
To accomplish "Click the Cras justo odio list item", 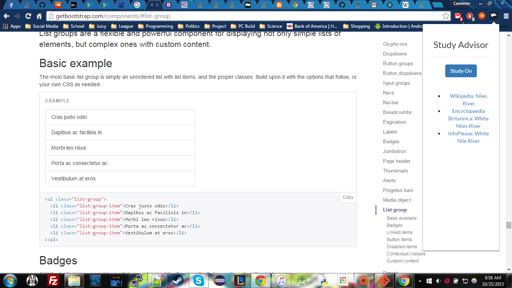I will tap(120, 117).
